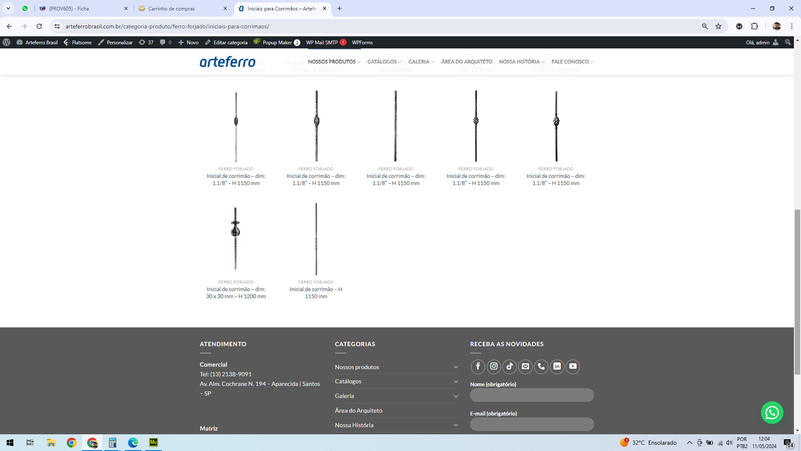
Task: Expand Catálogos footer category
Action: click(x=456, y=382)
